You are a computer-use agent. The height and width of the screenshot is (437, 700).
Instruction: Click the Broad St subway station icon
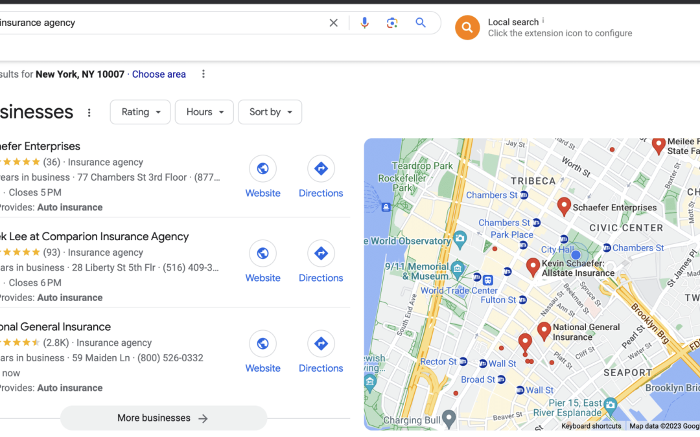click(501, 379)
